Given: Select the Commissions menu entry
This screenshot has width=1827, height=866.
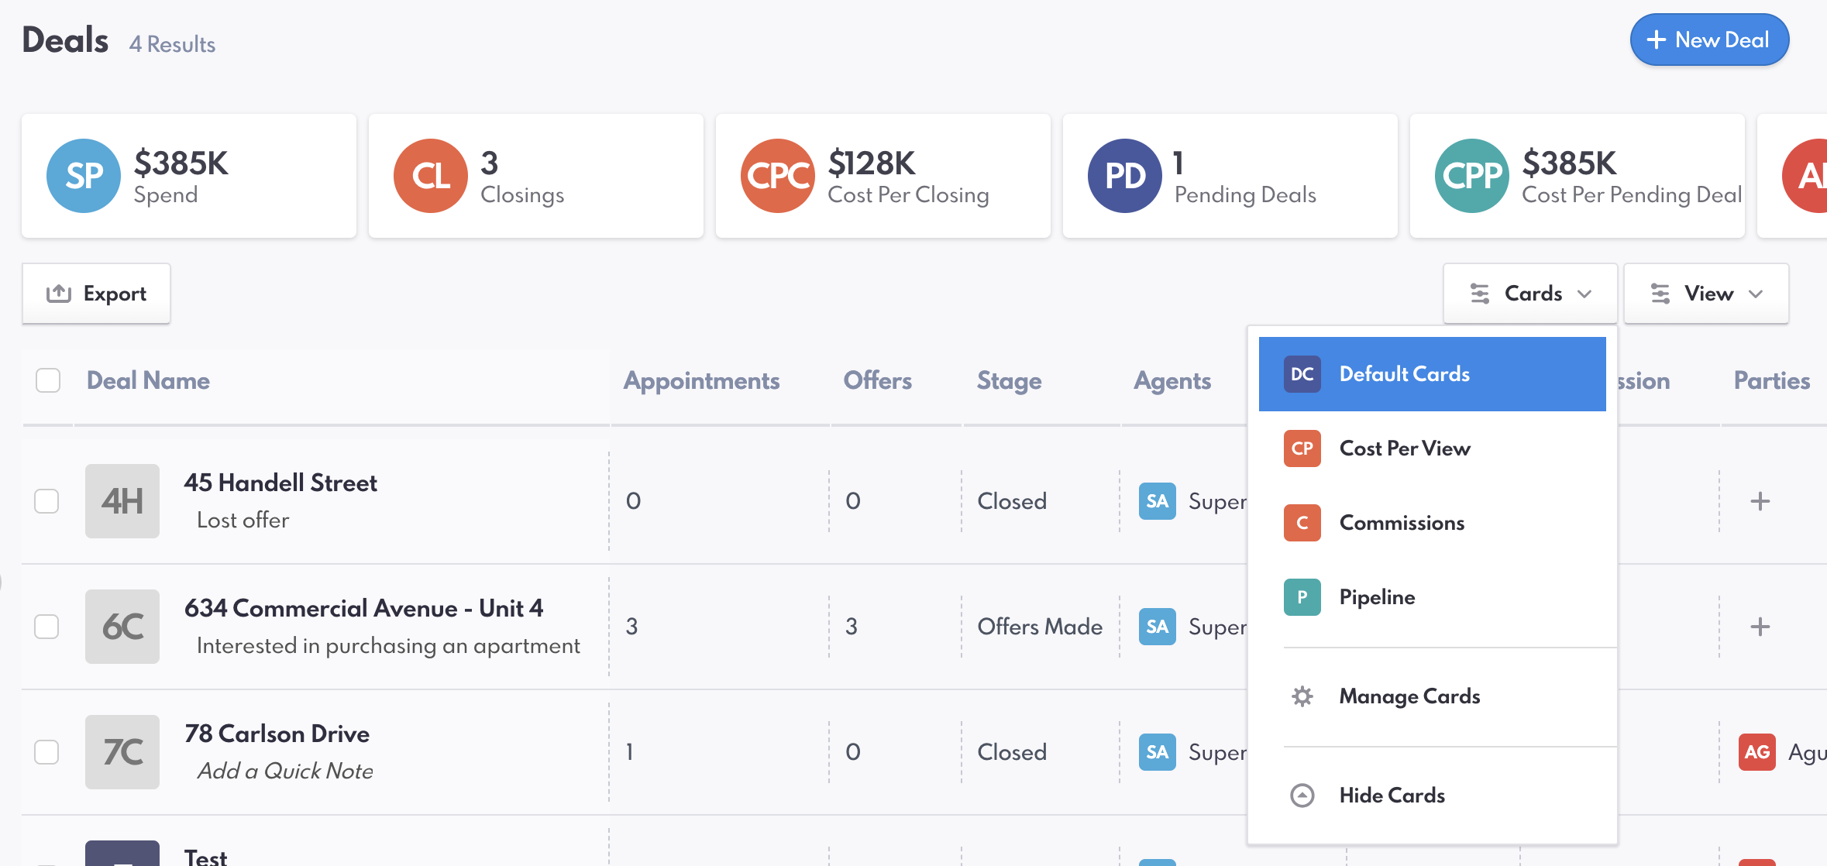Looking at the screenshot, I should click(x=1401, y=523).
